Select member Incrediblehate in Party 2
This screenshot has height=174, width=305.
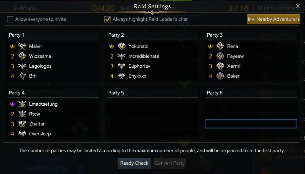click(x=144, y=56)
